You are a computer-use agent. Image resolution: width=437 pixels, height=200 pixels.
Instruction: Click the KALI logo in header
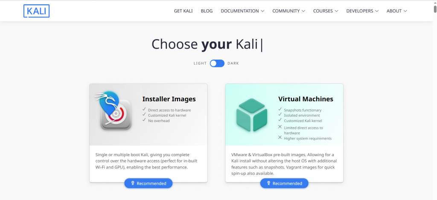pyautogui.click(x=37, y=11)
